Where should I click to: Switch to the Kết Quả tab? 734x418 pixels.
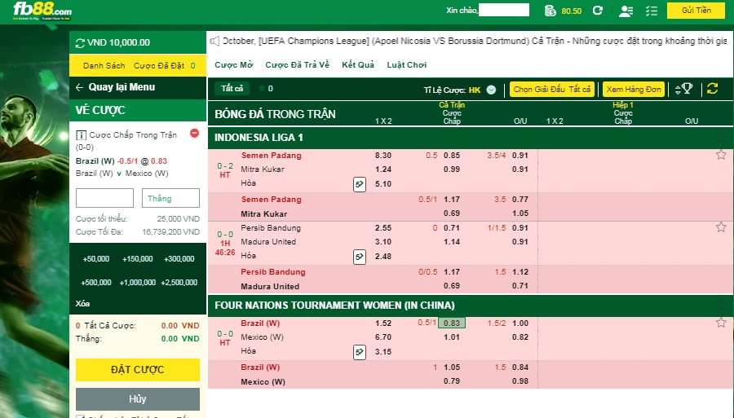point(358,65)
